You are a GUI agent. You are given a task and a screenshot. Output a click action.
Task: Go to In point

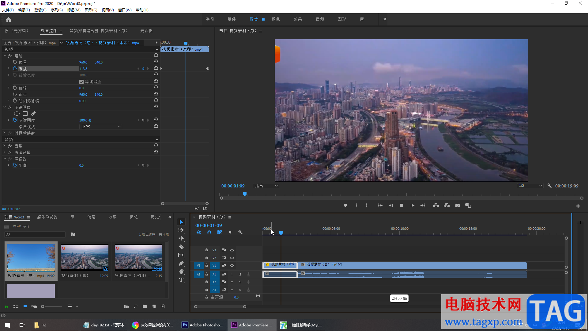(380, 206)
